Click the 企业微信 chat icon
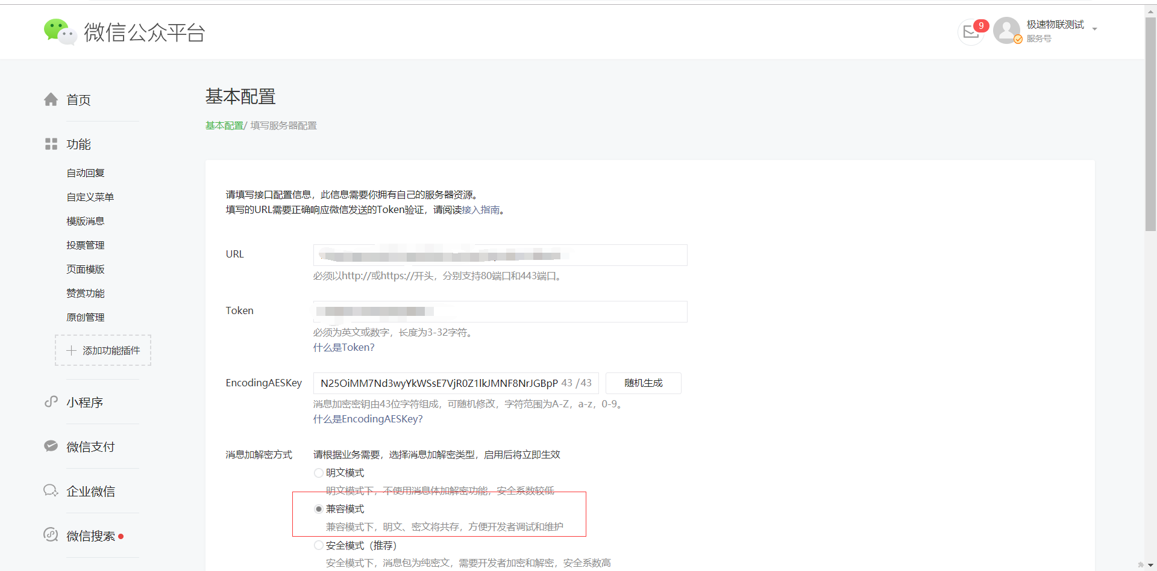The image size is (1157, 571). (51, 490)
